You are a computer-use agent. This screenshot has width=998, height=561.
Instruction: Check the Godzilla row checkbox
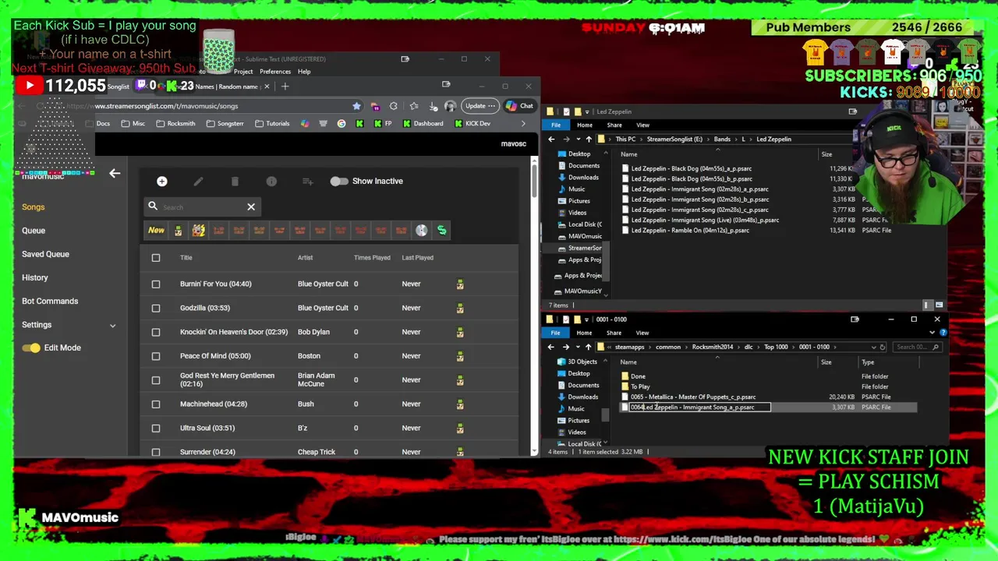156,308
